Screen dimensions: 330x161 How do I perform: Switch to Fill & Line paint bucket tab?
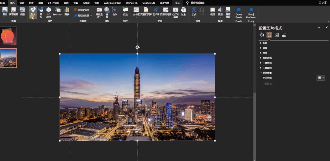pyautogui.click(x=262, y=35)
